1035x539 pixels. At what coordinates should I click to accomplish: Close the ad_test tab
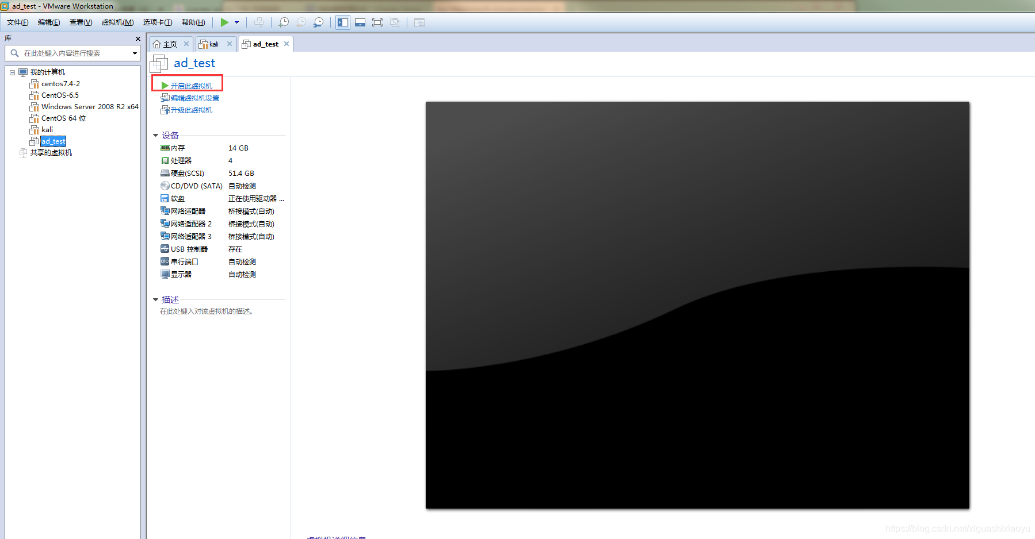click(x=287, y=44)
